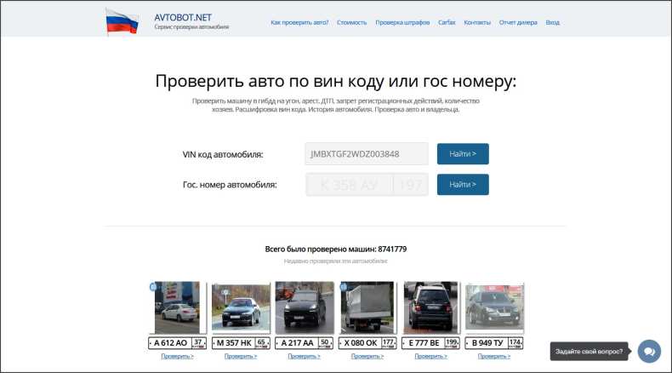Go to the 'Стоимость' page

click(x=351, y=23)
